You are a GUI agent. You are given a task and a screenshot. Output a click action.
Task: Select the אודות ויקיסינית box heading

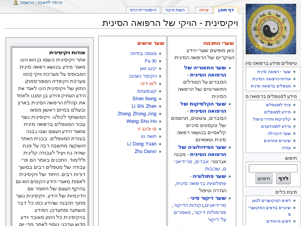coord(67,53)
